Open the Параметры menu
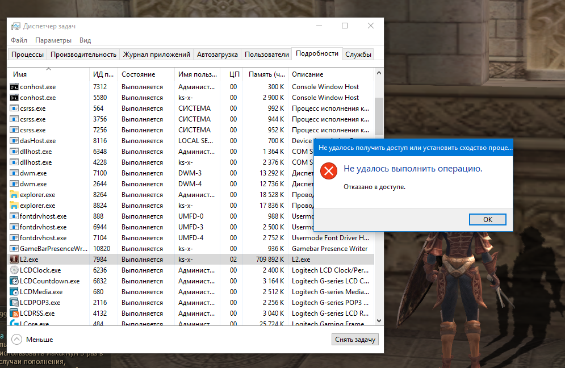This screenshot has height=368, width=565. click(53, 40)
